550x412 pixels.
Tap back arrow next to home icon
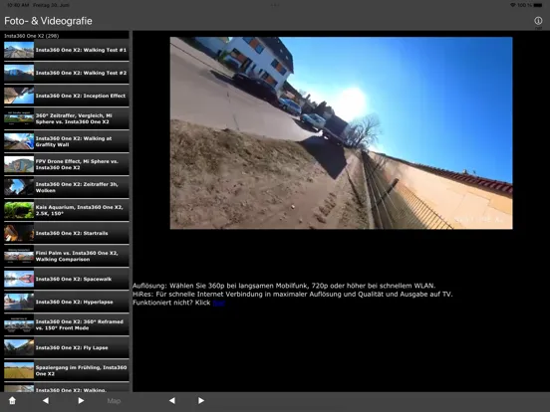[x=46, y=400]
